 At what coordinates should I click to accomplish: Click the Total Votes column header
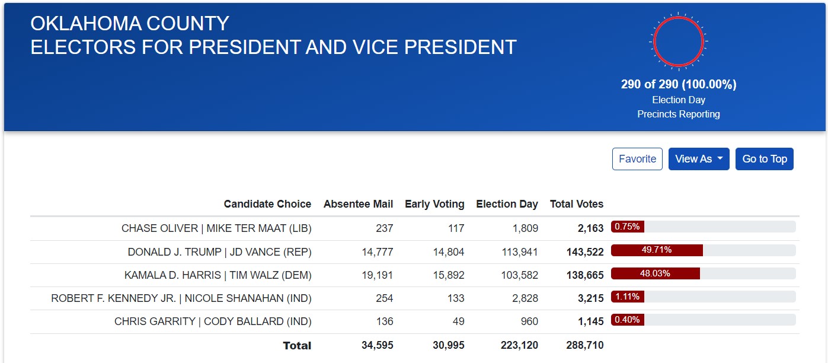[576, 204]
